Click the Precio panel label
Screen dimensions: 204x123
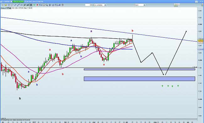coord(3,8)
